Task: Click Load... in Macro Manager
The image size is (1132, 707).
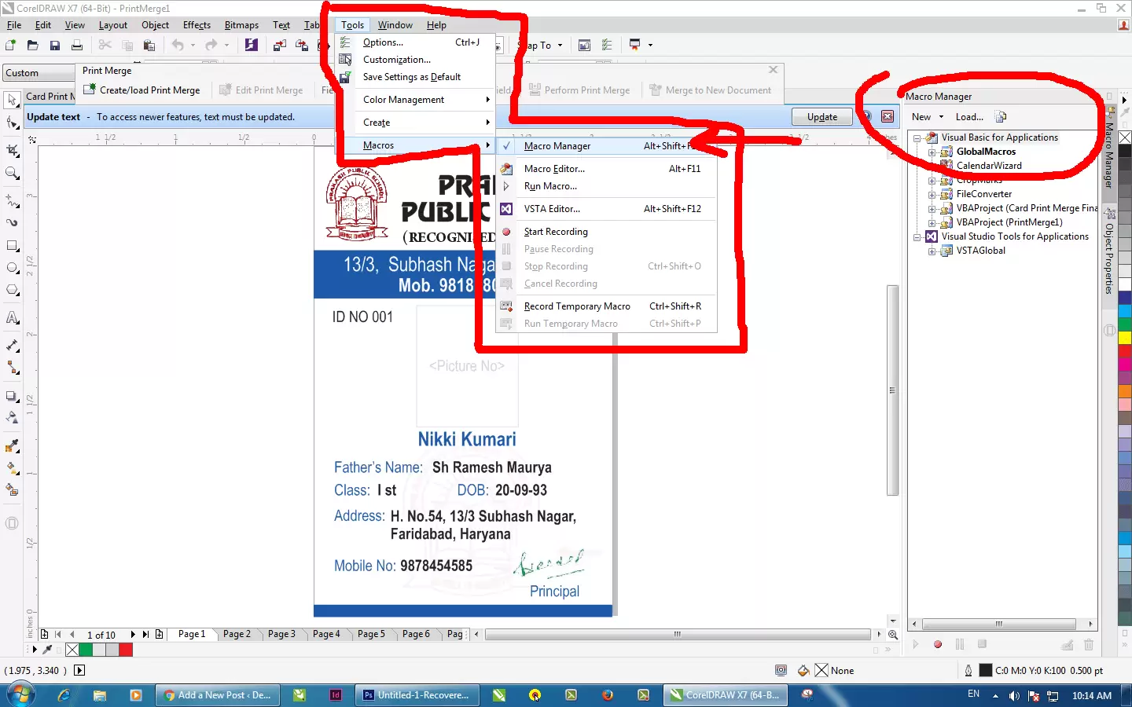Action: coord(969,117)
